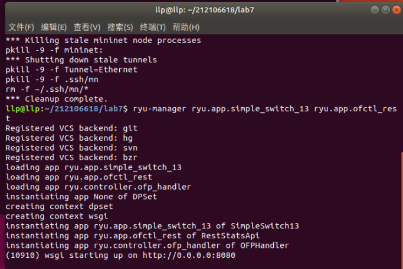
Task: Open the 搜索(S) menu
Action: click(120, 27)
